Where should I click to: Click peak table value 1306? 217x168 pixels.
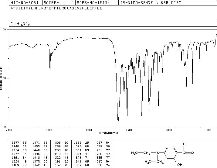point(57,143)
